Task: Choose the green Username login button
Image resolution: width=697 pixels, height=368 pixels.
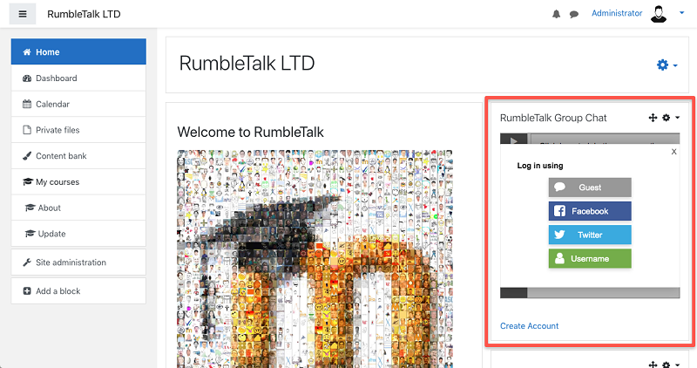Action: pos(590,258)
